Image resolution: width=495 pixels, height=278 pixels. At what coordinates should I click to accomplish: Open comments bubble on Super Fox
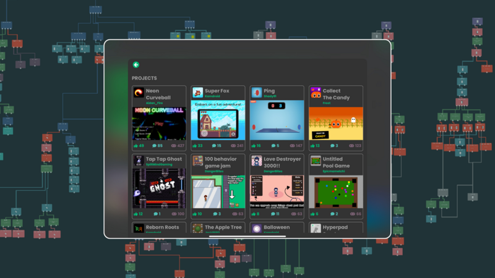(214, 146)
